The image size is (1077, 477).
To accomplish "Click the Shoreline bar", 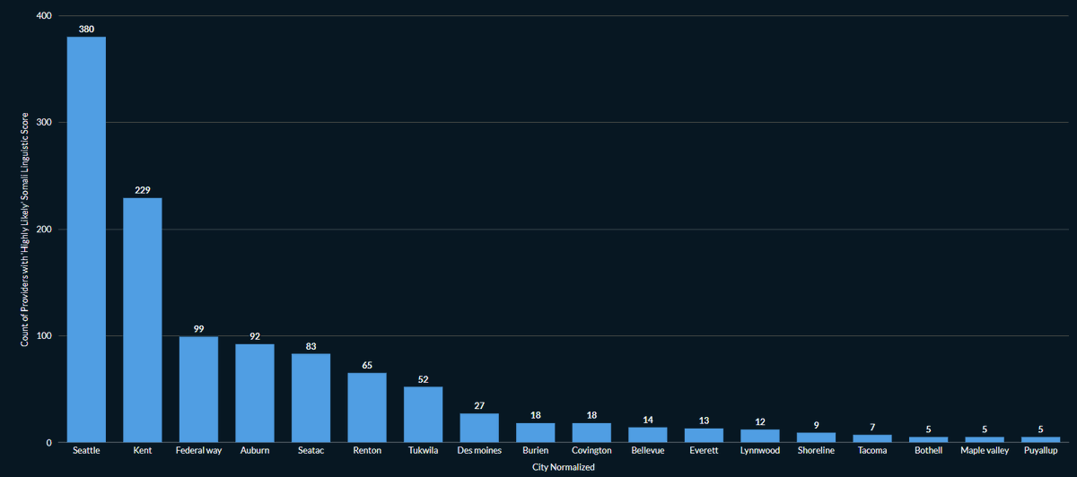I will point(816,438).
